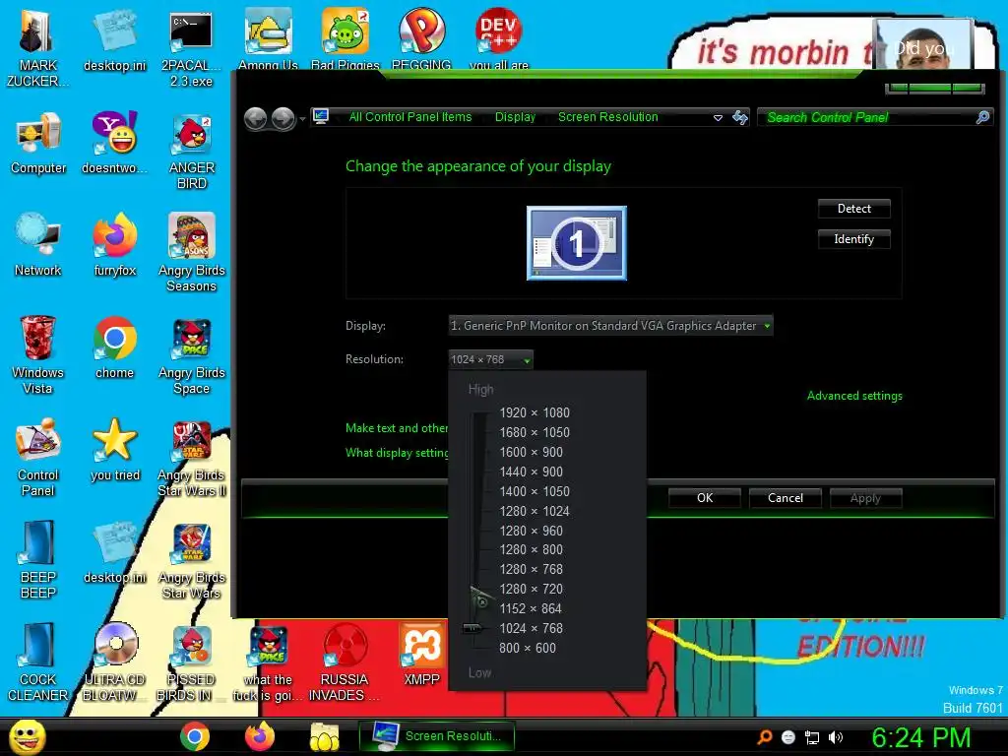This screenshot has height=756, width=1008.
Task: Open the Network desktop icon
Action: [37, 245]
